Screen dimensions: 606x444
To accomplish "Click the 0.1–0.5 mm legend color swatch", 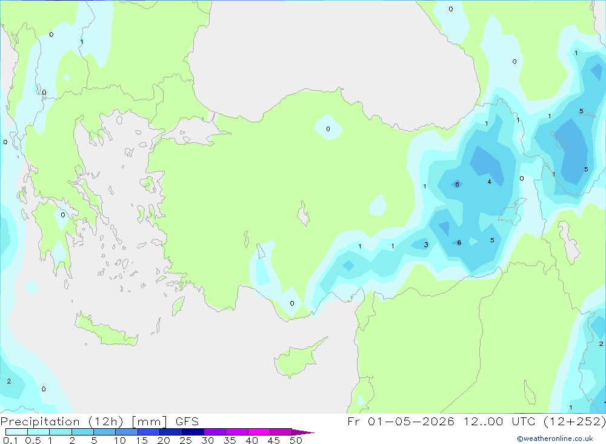I will tap(16, 432).
